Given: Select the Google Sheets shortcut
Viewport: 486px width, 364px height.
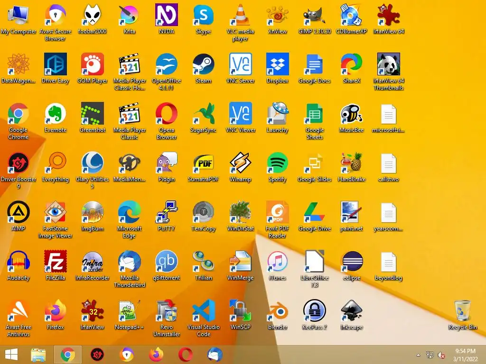Looking at the screenshot, I should point(314,121).
